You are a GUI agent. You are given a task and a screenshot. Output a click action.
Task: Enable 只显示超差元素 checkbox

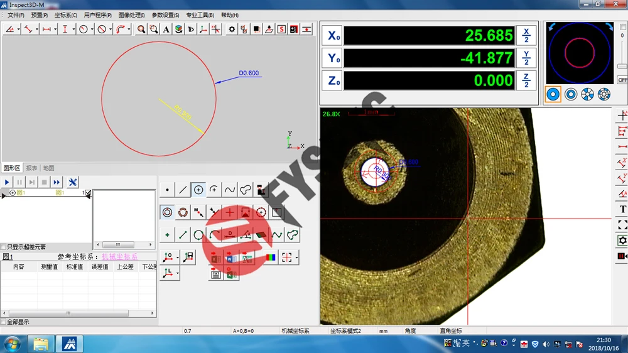(x=4, y=247)
